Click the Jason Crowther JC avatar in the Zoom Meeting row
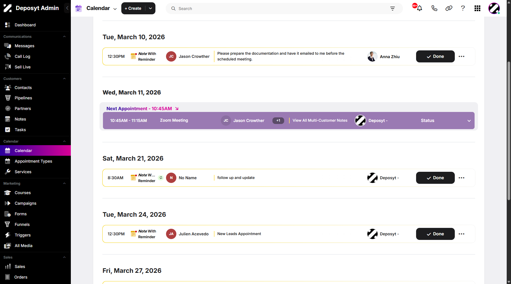Screen dimensions: 511x284 click(x=226, y=121)
